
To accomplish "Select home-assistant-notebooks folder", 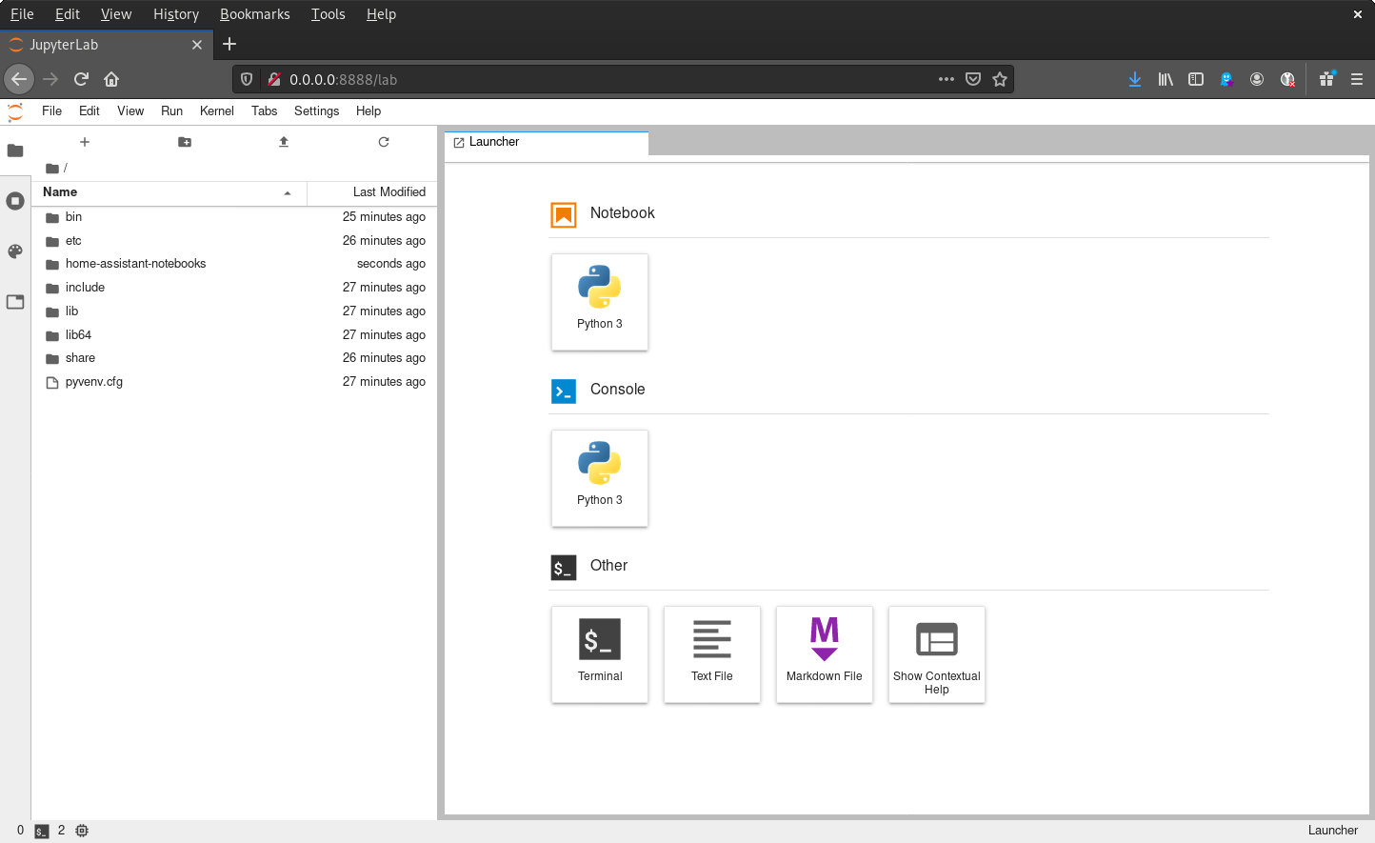I will 234,264.
